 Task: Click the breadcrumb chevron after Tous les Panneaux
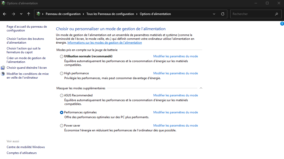pyautogui.click(x=137, y=14)
